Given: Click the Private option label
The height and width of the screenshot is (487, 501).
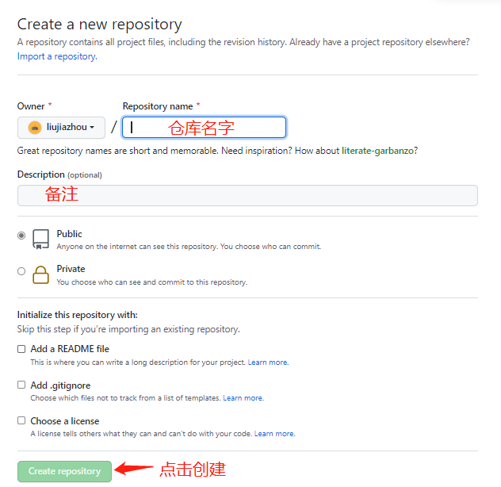Looking at the screenshot, I should point(71,269).
